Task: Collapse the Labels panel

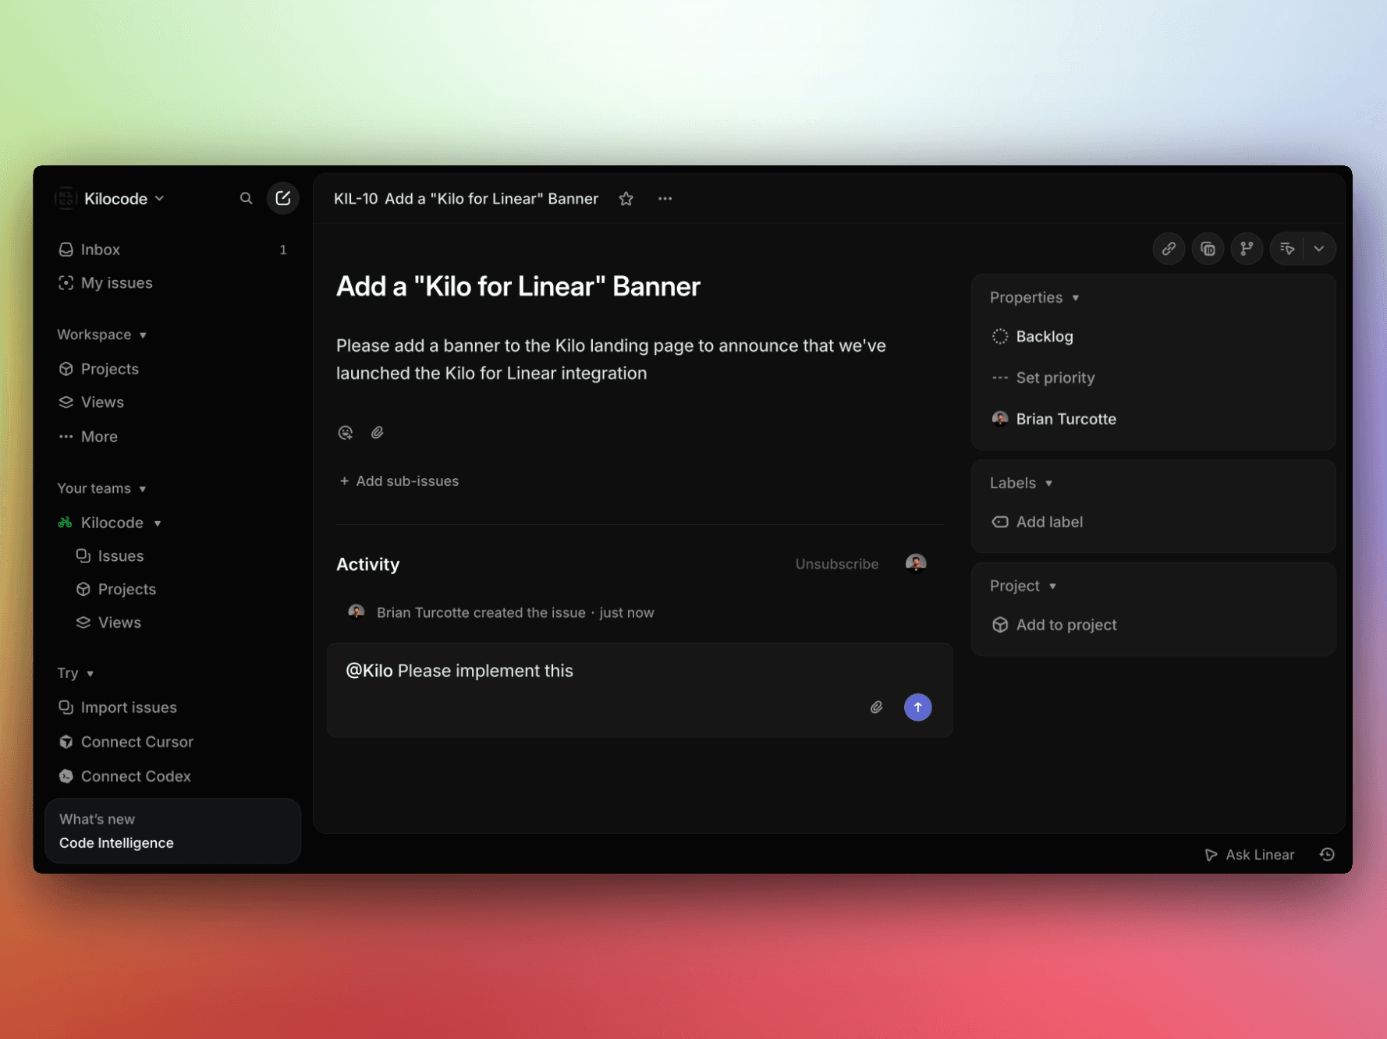Action: pyautogui.click(x=1021, y=484)
